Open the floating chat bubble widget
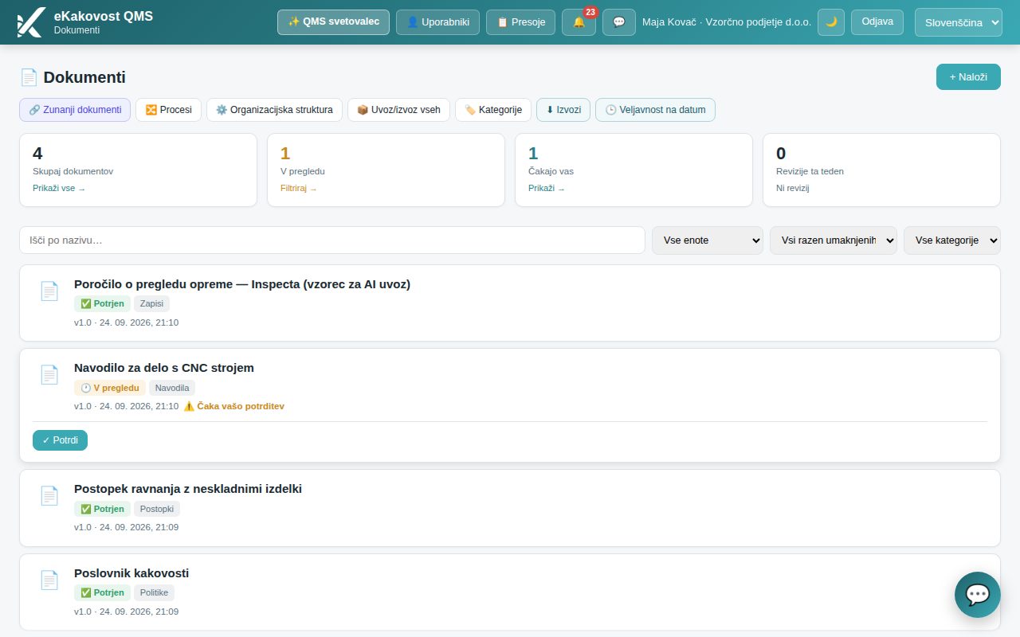 tap(978, 595)
